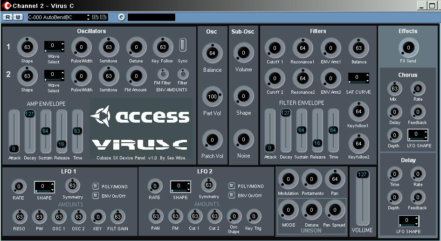441x241 pixels.
Task: Click the LFO 2 Key Trig knob
Action: pos(254,216)
